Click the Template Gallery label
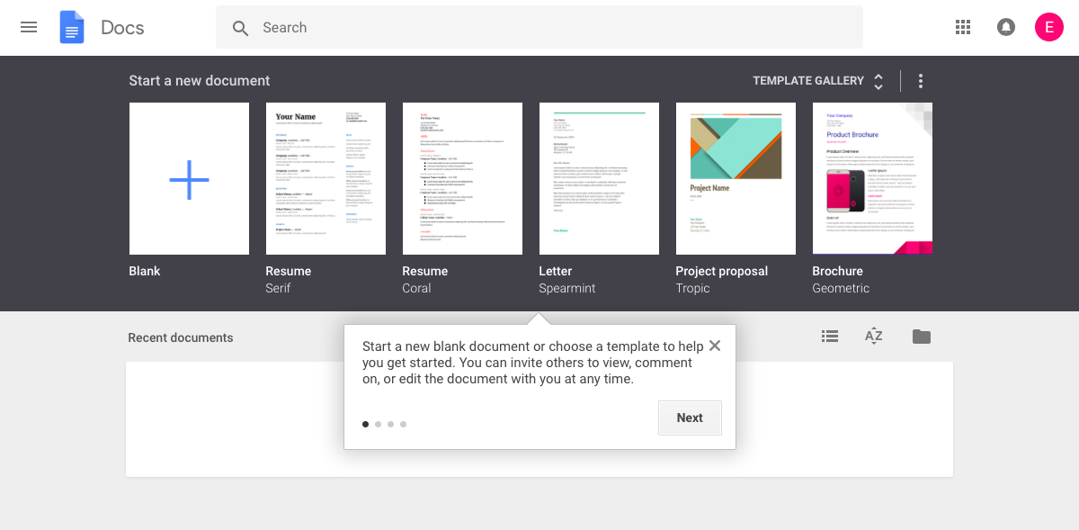Viewport: 1079px width, 530px height. point(808,80)
